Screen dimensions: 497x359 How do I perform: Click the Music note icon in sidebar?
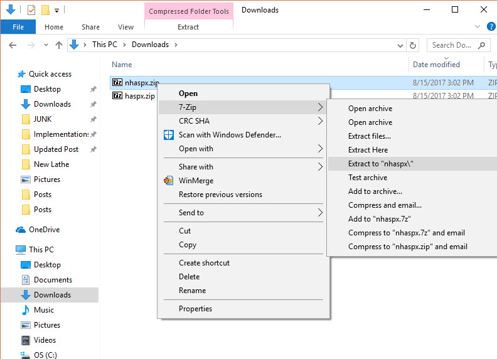coord(26,310)
